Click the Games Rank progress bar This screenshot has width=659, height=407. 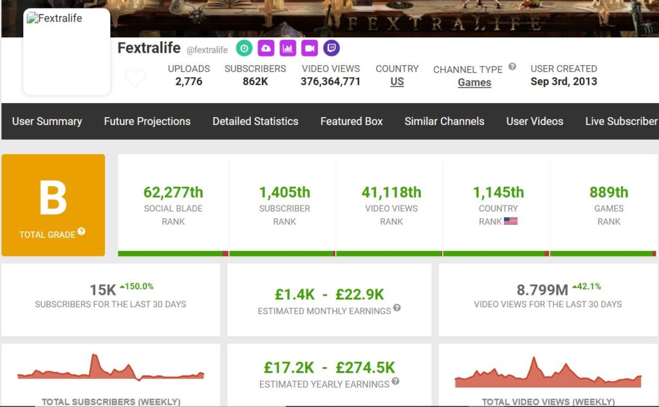tap(603, 254)
